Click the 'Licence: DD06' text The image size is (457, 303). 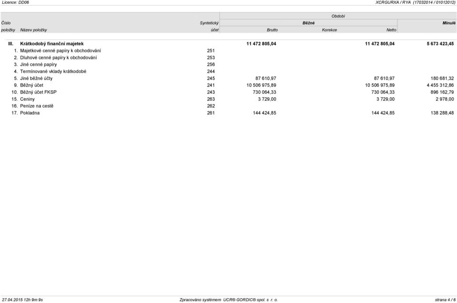[15, 2]
